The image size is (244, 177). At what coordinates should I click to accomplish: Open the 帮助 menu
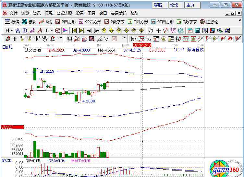coord(134,13)
